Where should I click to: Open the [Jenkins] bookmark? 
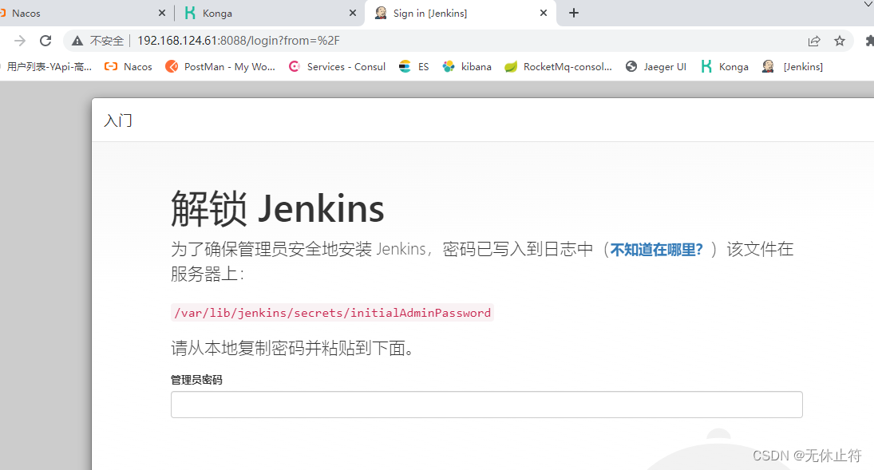(793, 67)
